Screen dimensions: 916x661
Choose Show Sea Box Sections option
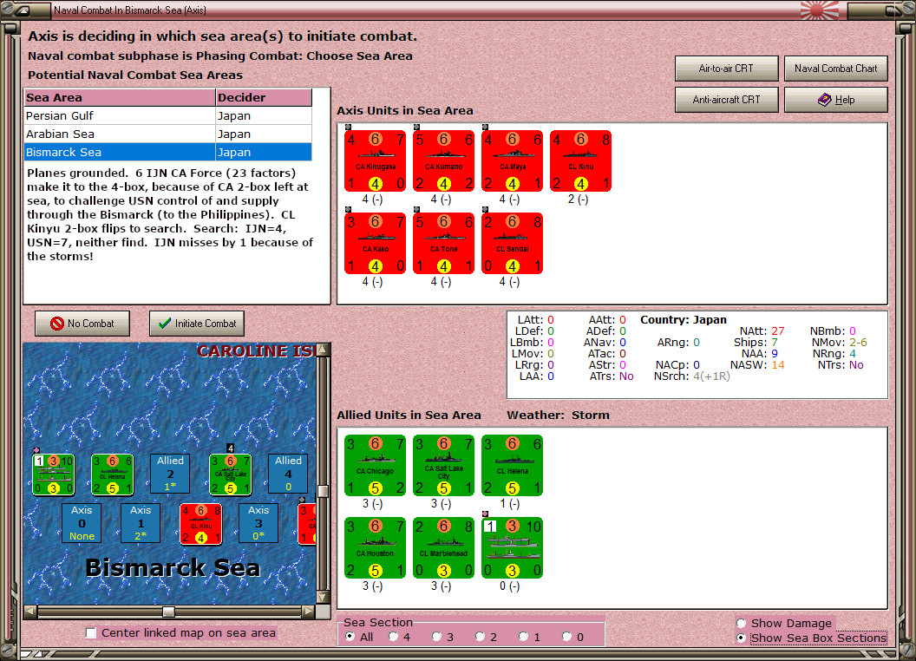(x=742, y=638)
